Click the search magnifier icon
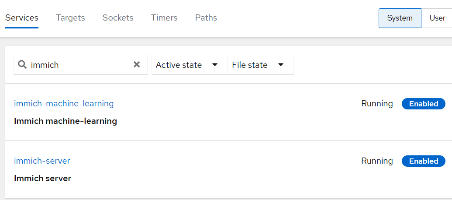Image resolution: width=452 pixels, height=200 pixels. pos(22,65)
